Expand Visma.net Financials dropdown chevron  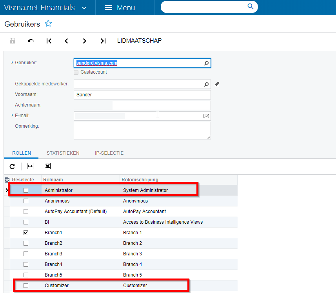84,8
